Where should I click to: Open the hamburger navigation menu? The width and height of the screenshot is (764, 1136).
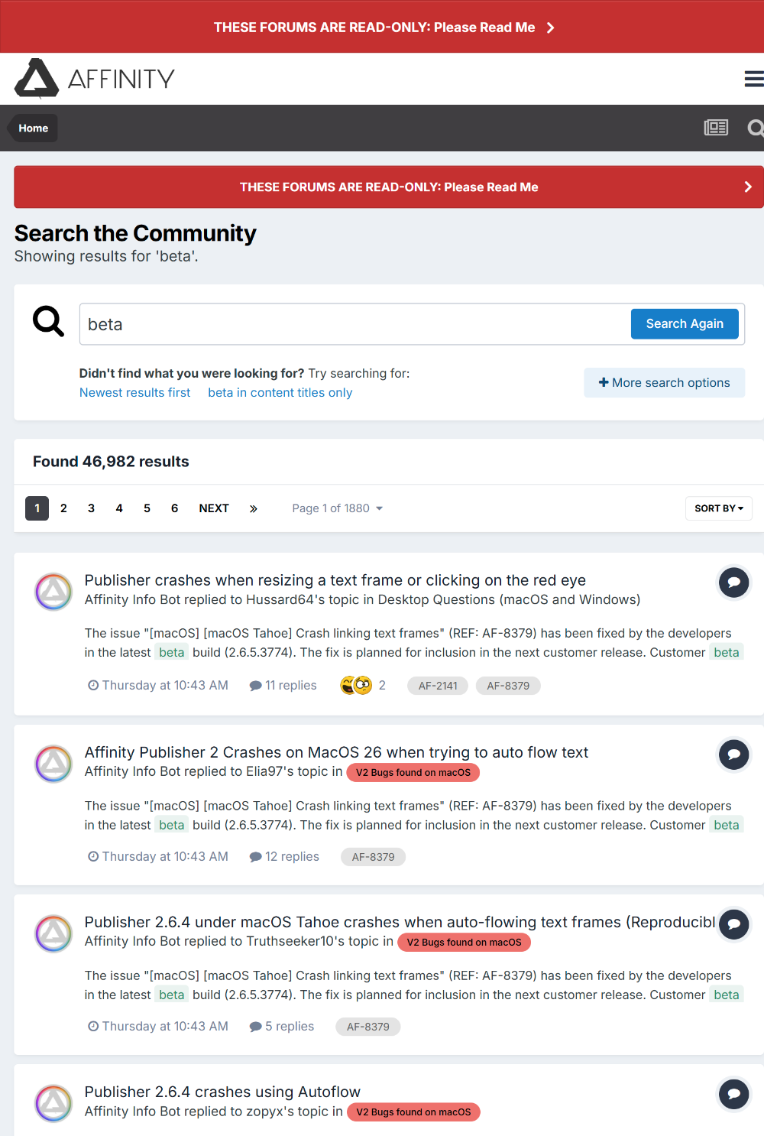(x=754, y=79)
